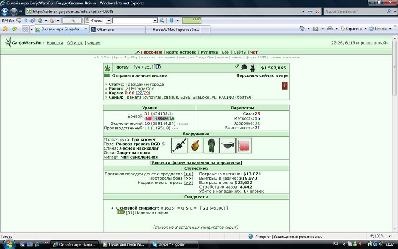This screenshot has width=398, height=249.
Task: Click the DM Bar blue download arrow icon
Action: pyautogui.click(x=171, y=21)
